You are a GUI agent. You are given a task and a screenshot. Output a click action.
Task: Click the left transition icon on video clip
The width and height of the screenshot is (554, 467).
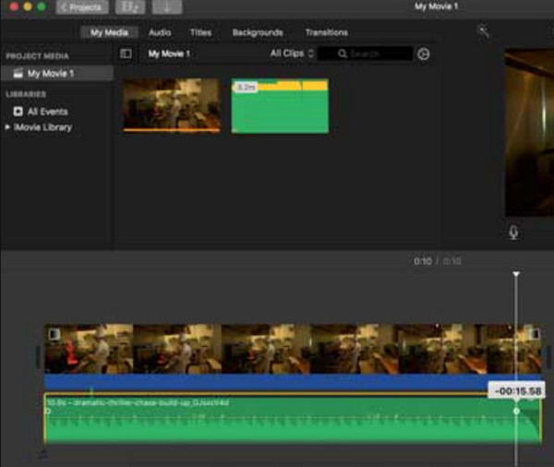tap(54, 334)
